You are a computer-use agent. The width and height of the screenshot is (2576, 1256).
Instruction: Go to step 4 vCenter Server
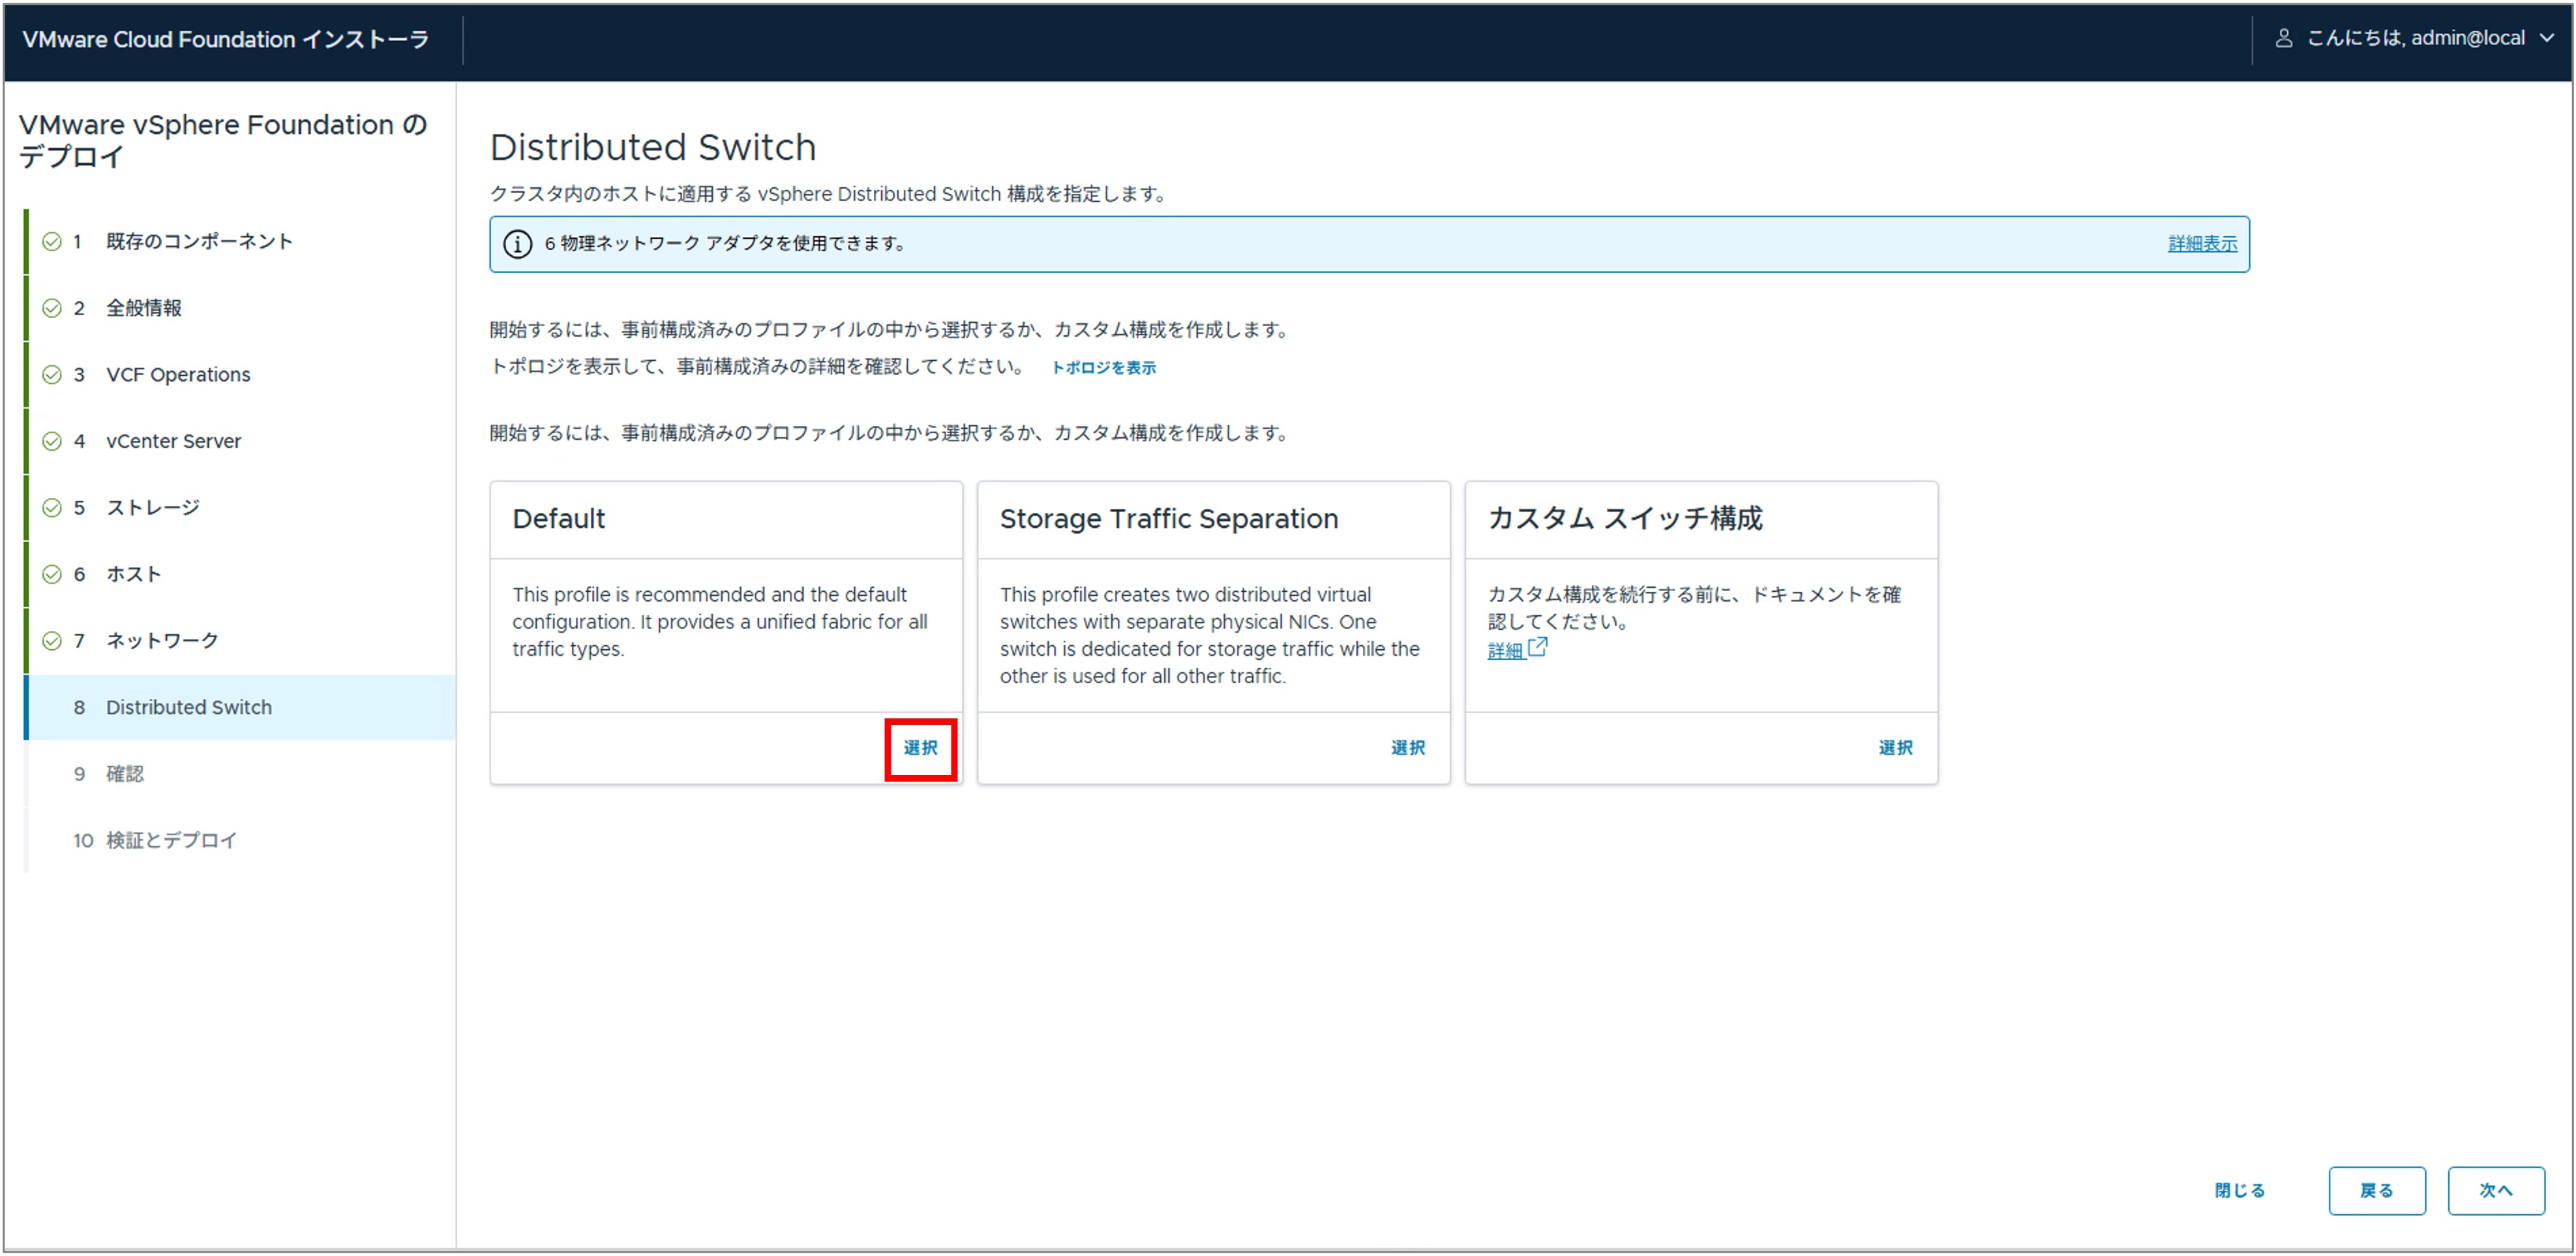coord(240,441)
